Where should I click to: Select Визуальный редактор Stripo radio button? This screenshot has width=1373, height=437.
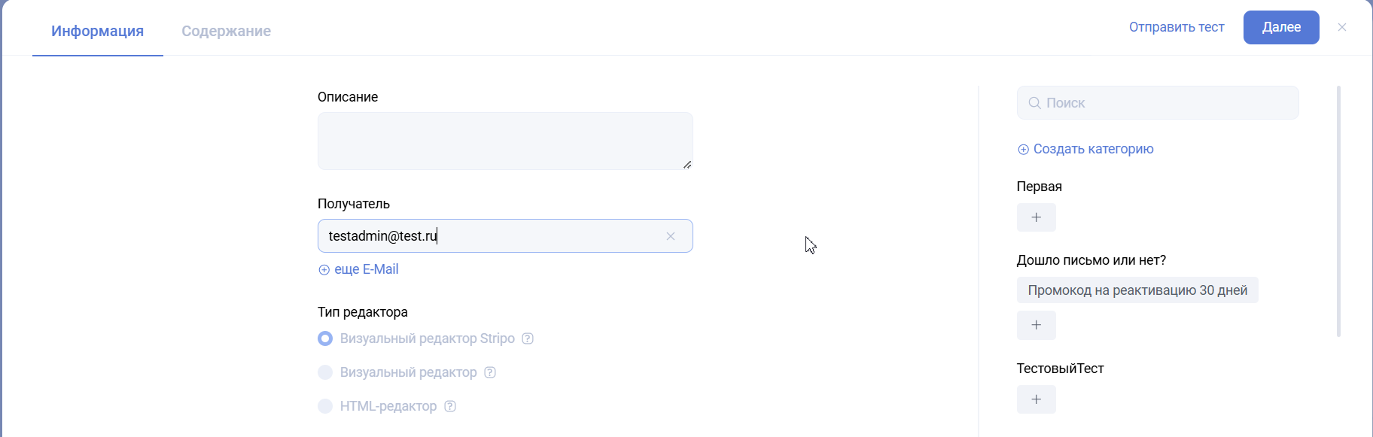tap(325, 338)
